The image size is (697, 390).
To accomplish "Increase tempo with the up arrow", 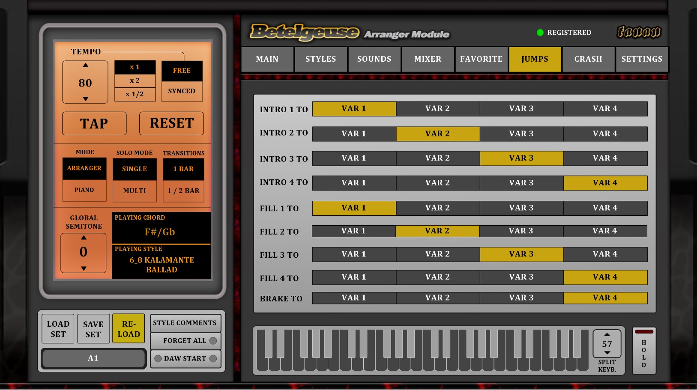I will pyautogui.click(x=85, y=65).
